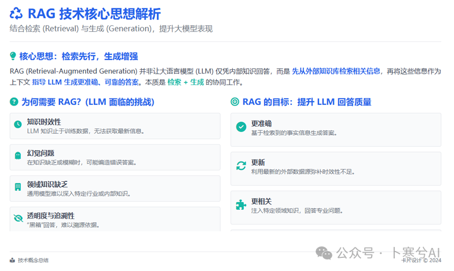Click the puzzle piece icon beside 更相关
The height and width of the screenshot is (271, 454).
click(241, 204)
